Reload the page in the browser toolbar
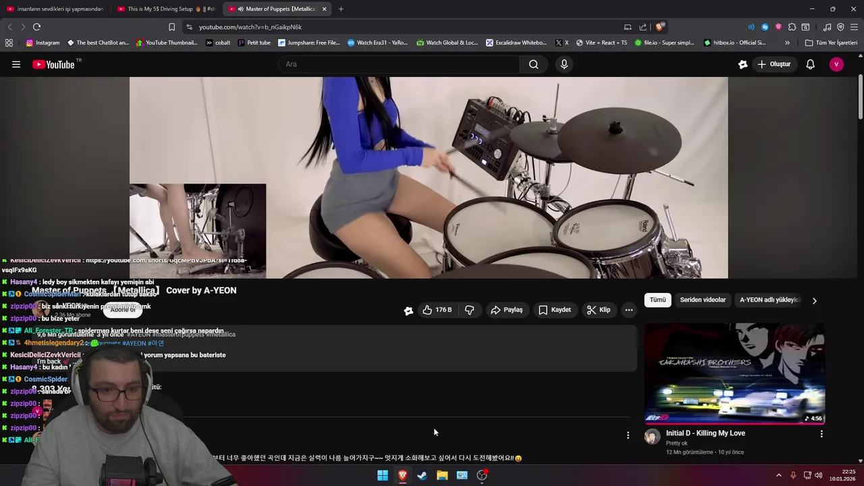Viewport: 864px width, 486px height. [x=36, y=27]
